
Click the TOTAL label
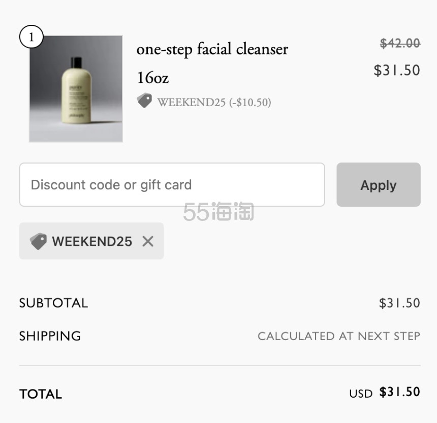pos(41,394)
